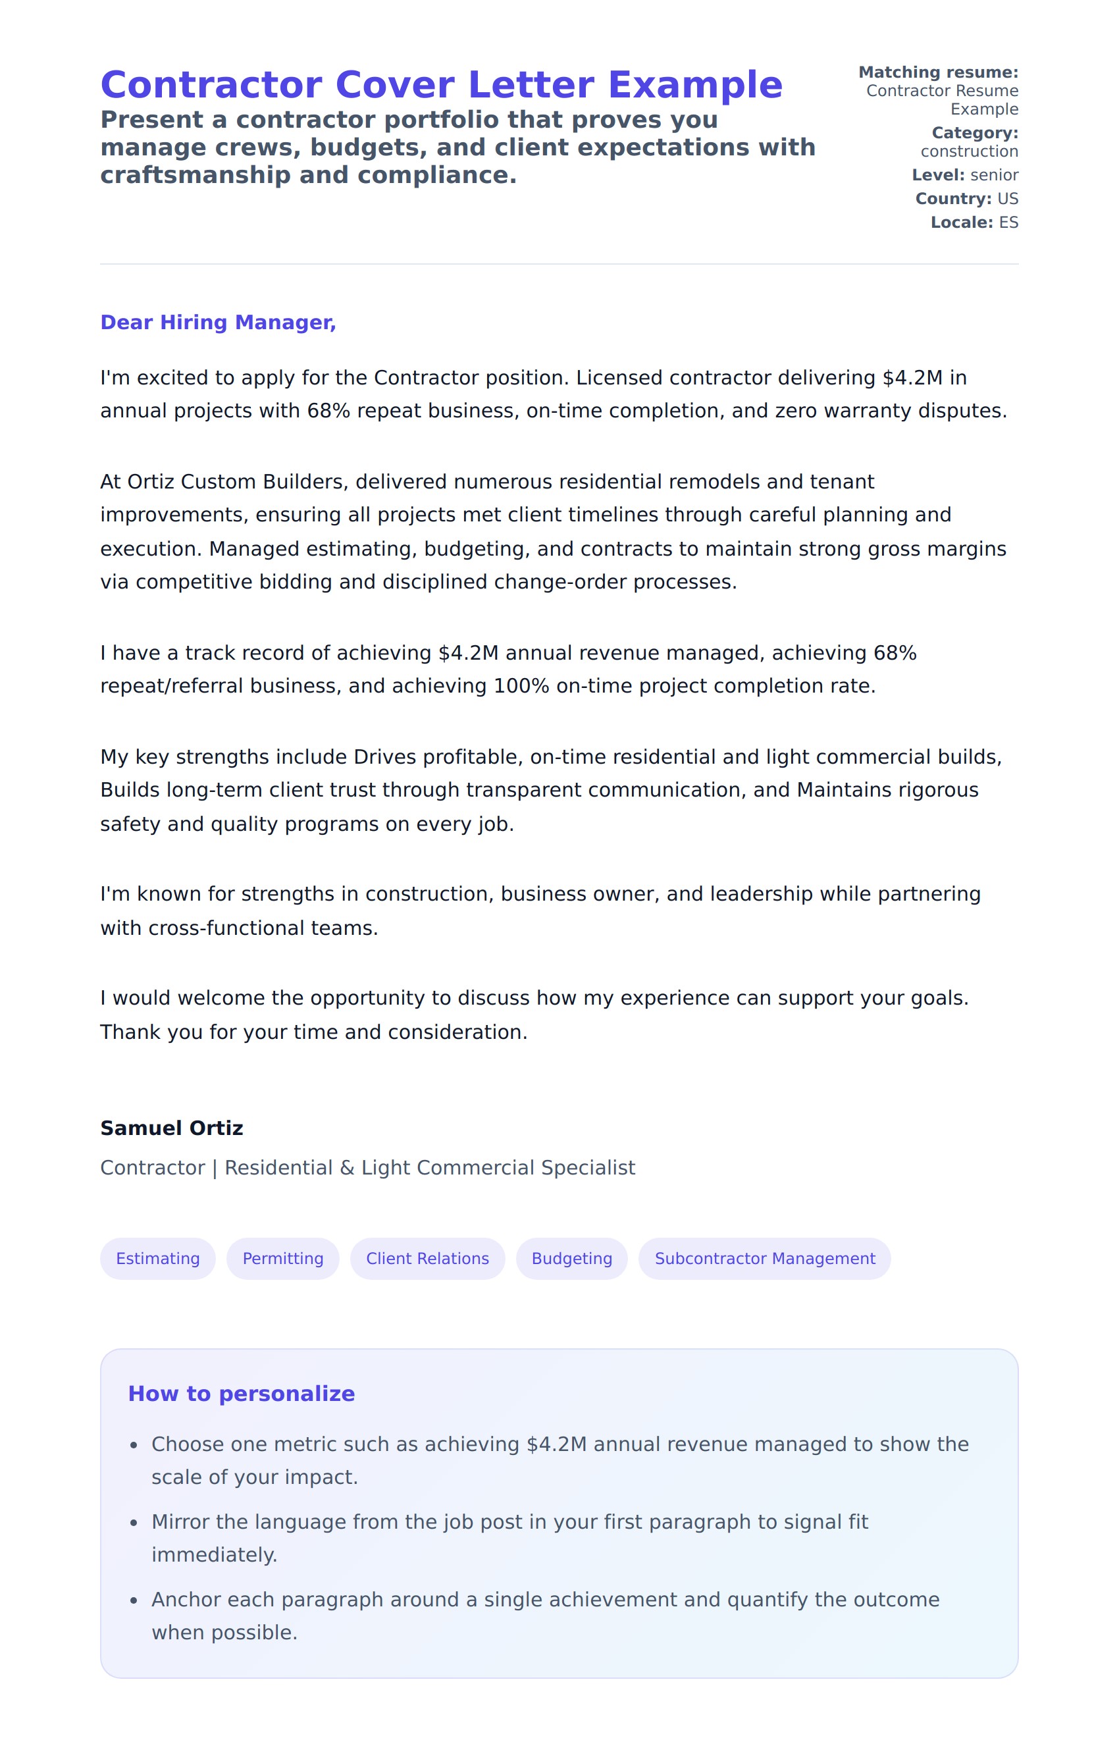Viewport: 1119px width, 1742px height.
Task: Select the Permitting skill tag
Action: (x=282, y=1259)
